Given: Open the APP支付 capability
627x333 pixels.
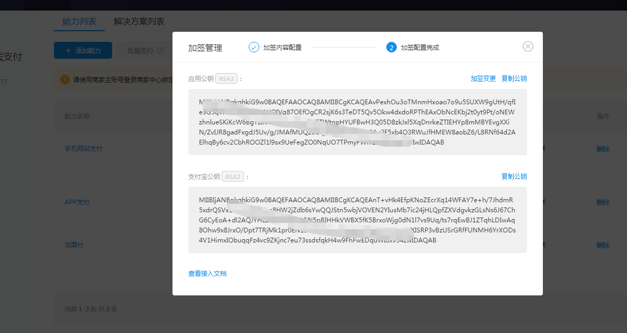Looking at the screenshot, I should [77, 202].
